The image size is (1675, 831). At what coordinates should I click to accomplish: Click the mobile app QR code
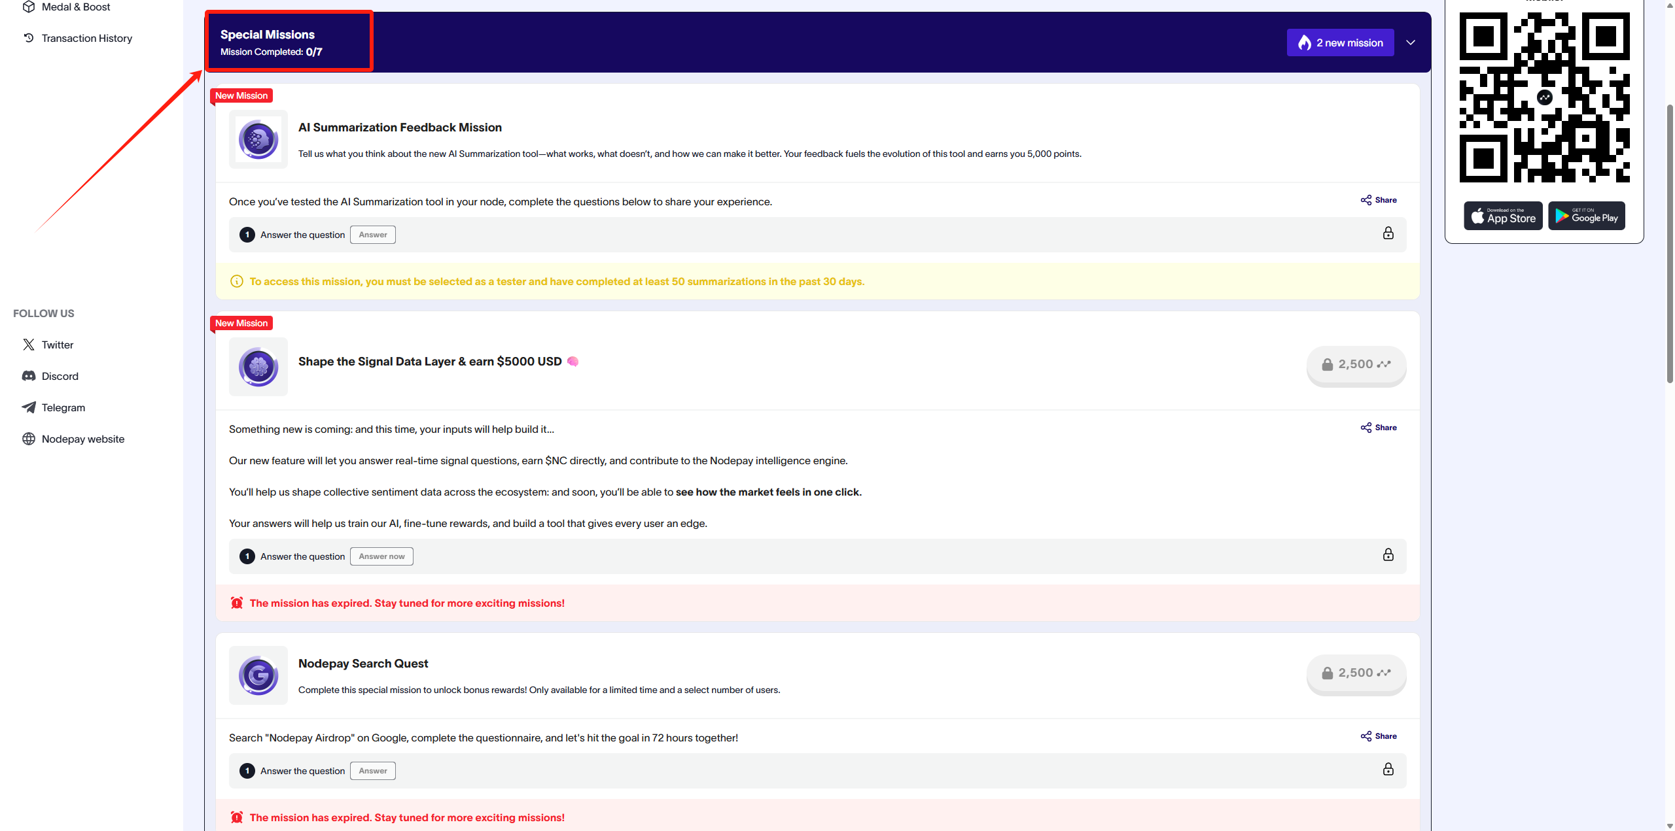pyautogui.click(x=1545, y=97)
